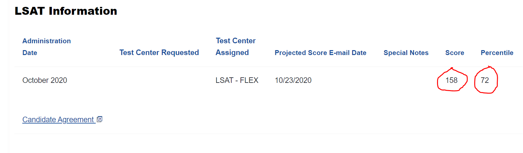Click the 10/23/2020 score e-mail date

point(293,80)
